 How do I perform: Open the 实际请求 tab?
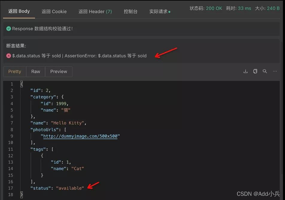tap(160, 12)
